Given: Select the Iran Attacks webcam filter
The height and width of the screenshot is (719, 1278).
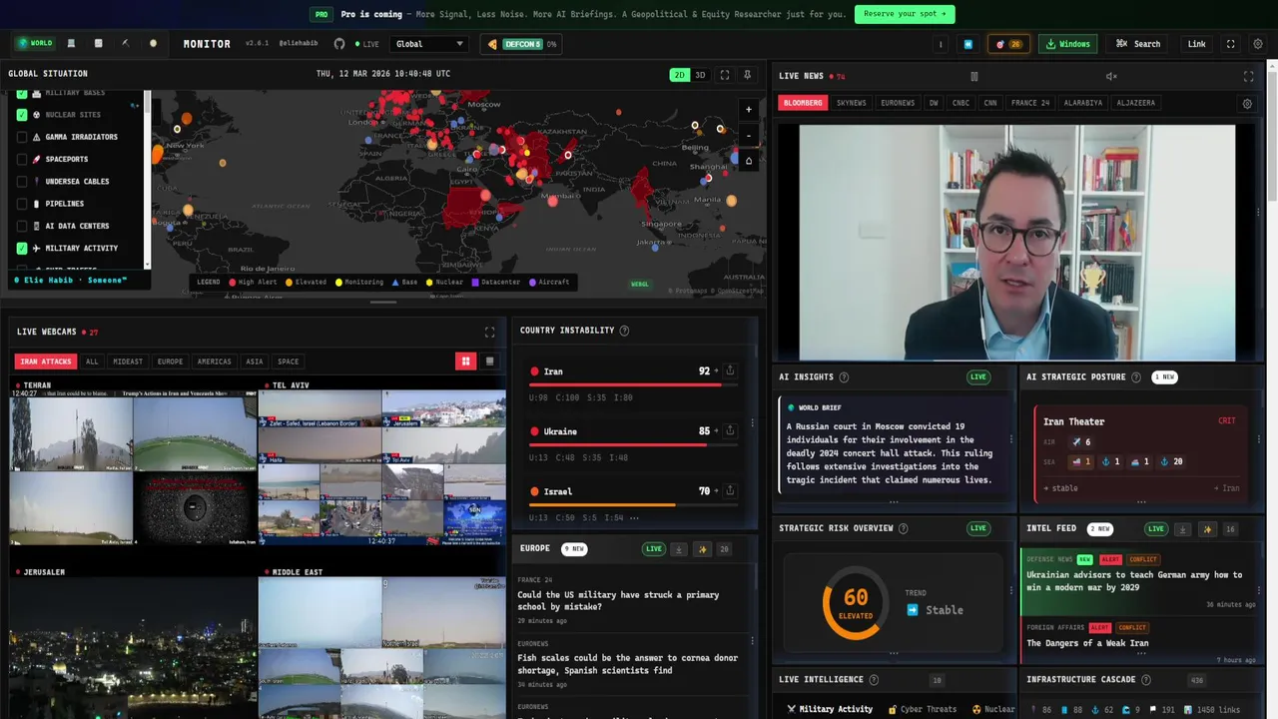Looking at the screenshot, I should 46,361.
